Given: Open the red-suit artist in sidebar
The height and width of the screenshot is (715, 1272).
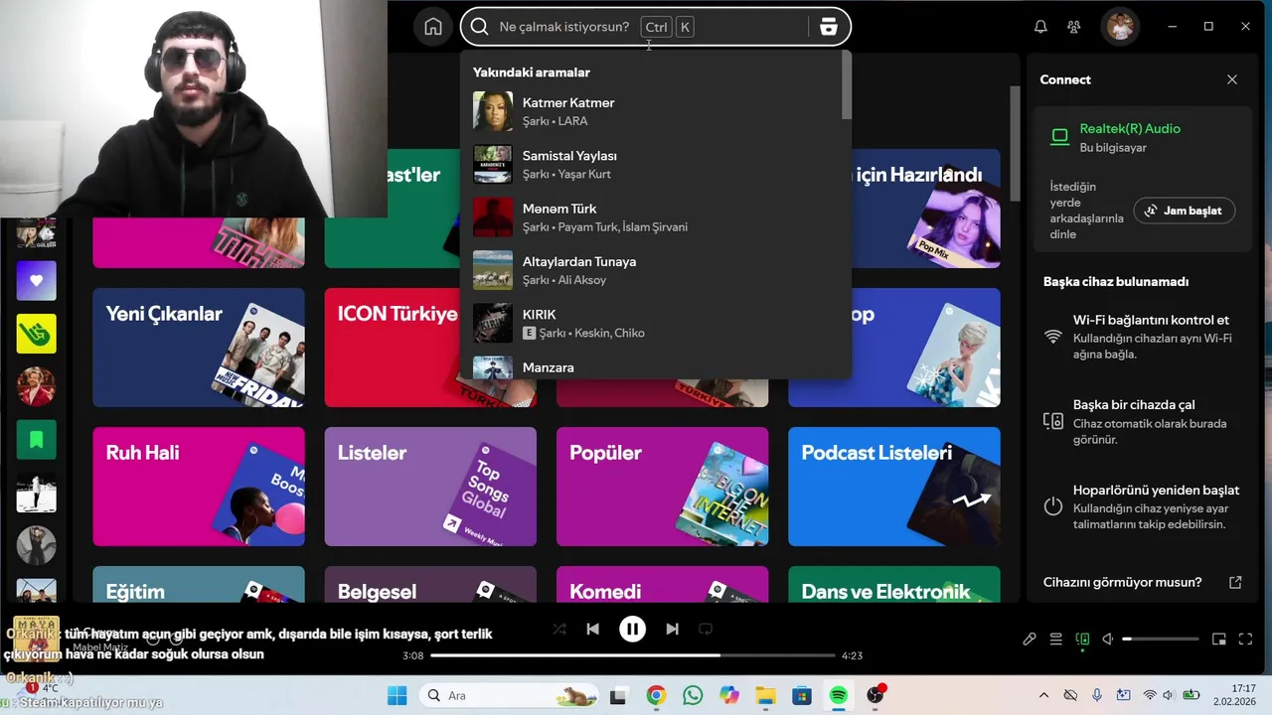Looking at the screenshot, I should coord(37,386).
